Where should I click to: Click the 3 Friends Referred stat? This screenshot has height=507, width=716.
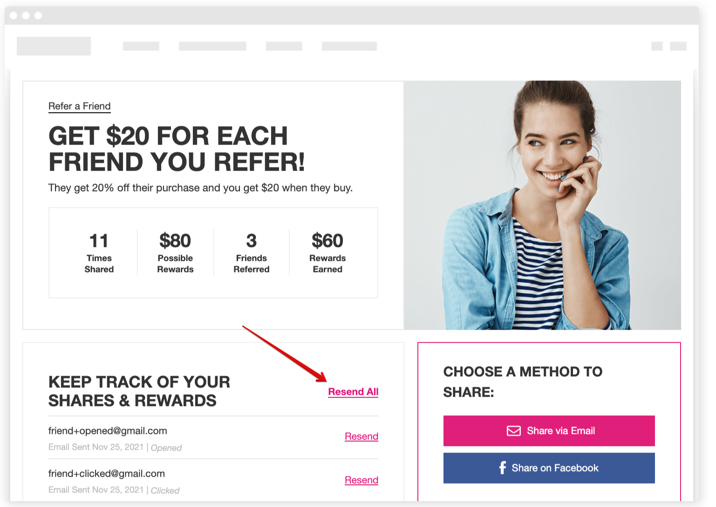click(x=252, y=253)
